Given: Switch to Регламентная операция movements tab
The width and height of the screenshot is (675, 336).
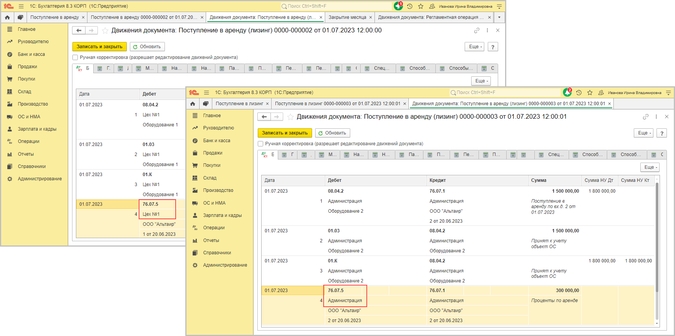Looking at the screenshot, I should pyautogui.click(x=430, y=17).
